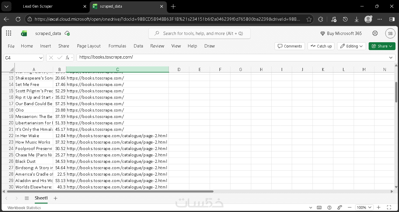
Task: Open the Editing mode dropdown
Action: 351,46
